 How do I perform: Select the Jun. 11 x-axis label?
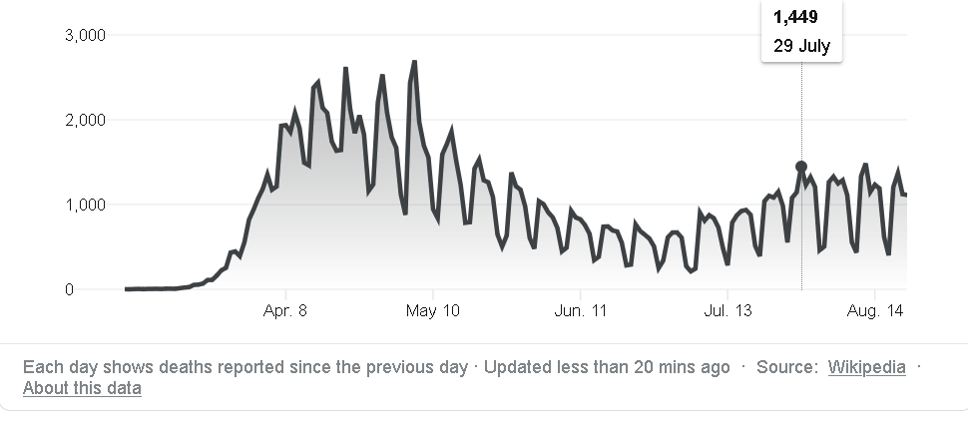tap(581, 310)
